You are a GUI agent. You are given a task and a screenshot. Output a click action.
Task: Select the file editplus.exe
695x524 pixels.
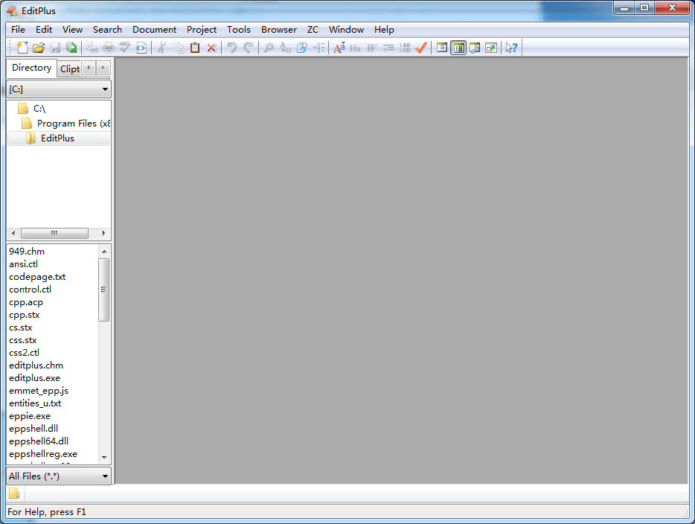(34, 378)
